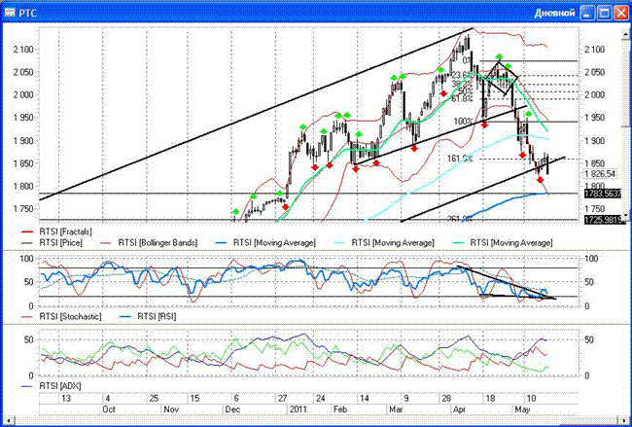Select the green RTSI [Moving Average] legend entry
Image resolution: width=632 pixels, height=427 pixels.
(x=511, y=243)
